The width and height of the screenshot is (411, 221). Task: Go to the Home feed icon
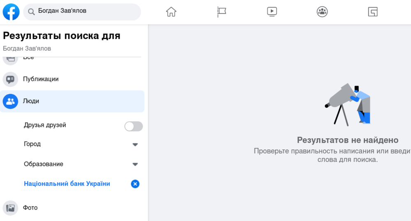171,12
